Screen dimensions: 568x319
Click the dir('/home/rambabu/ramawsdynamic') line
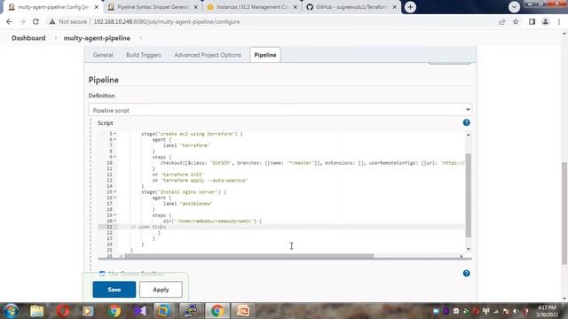(x=212, y=221)
